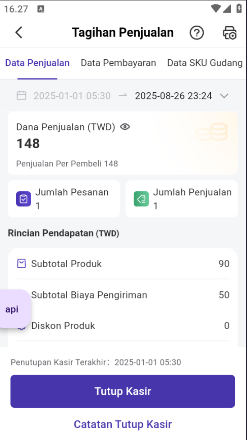Tap the Tutup Kasir button
Image resolution: width=247 pixels, height=440 pixels.
(123, 391)
